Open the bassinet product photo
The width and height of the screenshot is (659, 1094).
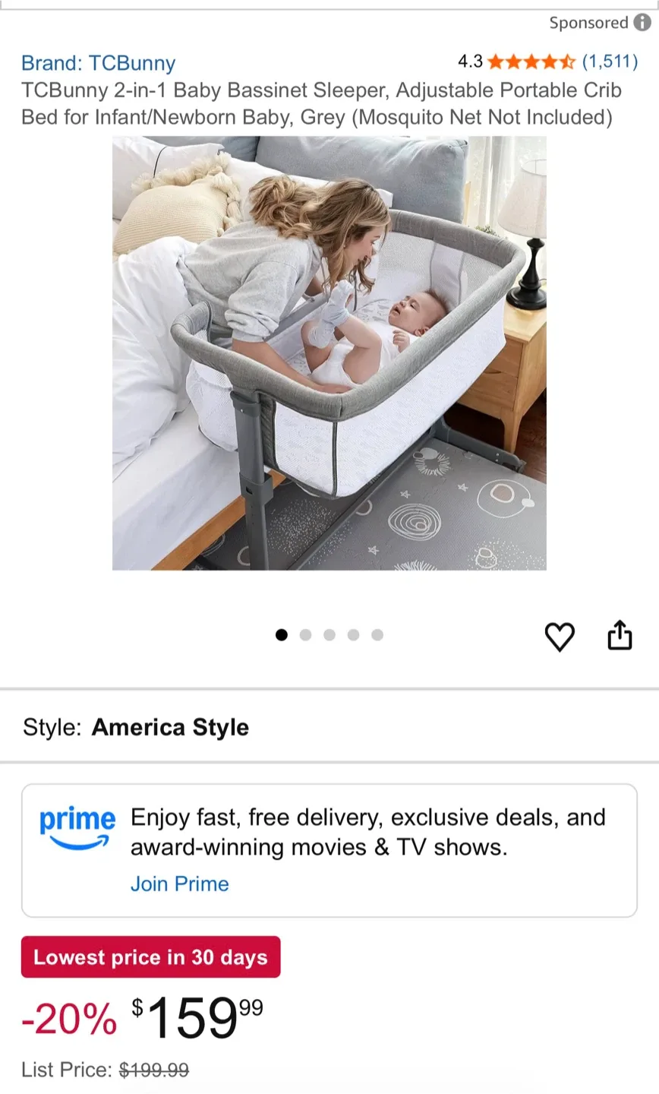[329, 353]
